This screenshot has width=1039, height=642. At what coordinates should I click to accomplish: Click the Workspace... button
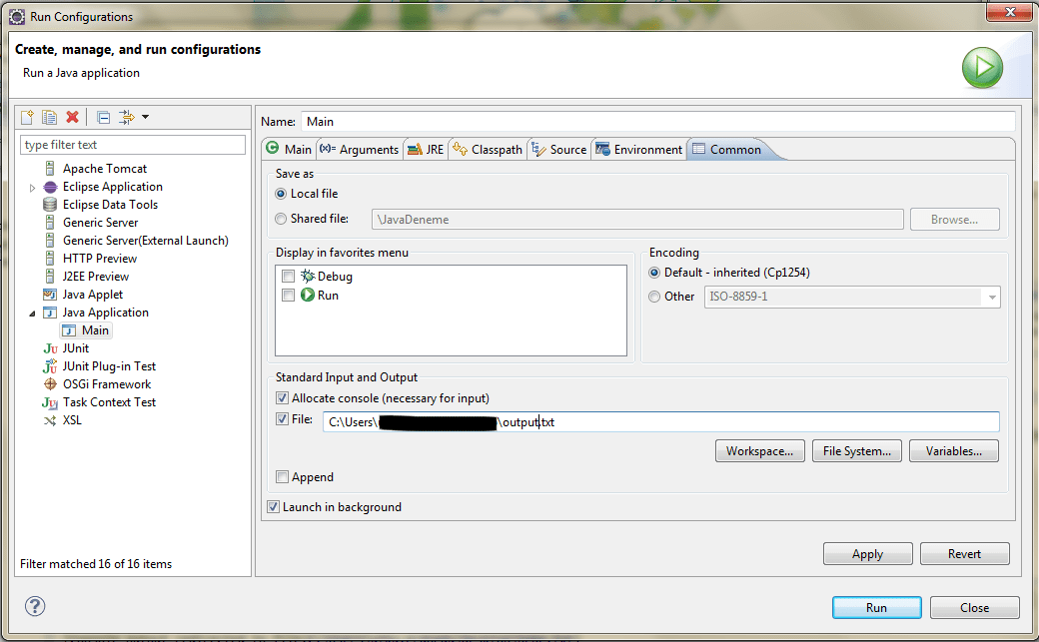click(760, 451)
